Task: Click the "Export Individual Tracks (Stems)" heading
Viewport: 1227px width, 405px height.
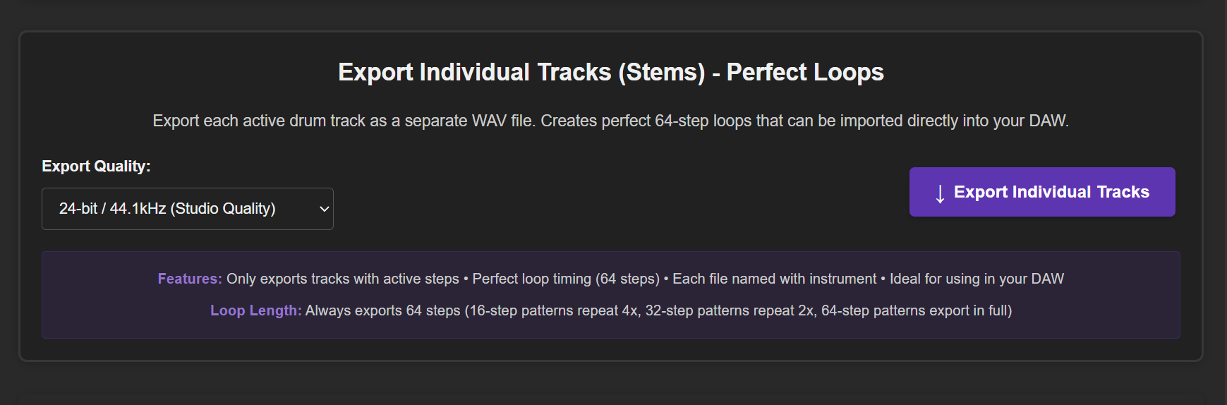Action: pos(521,72)
